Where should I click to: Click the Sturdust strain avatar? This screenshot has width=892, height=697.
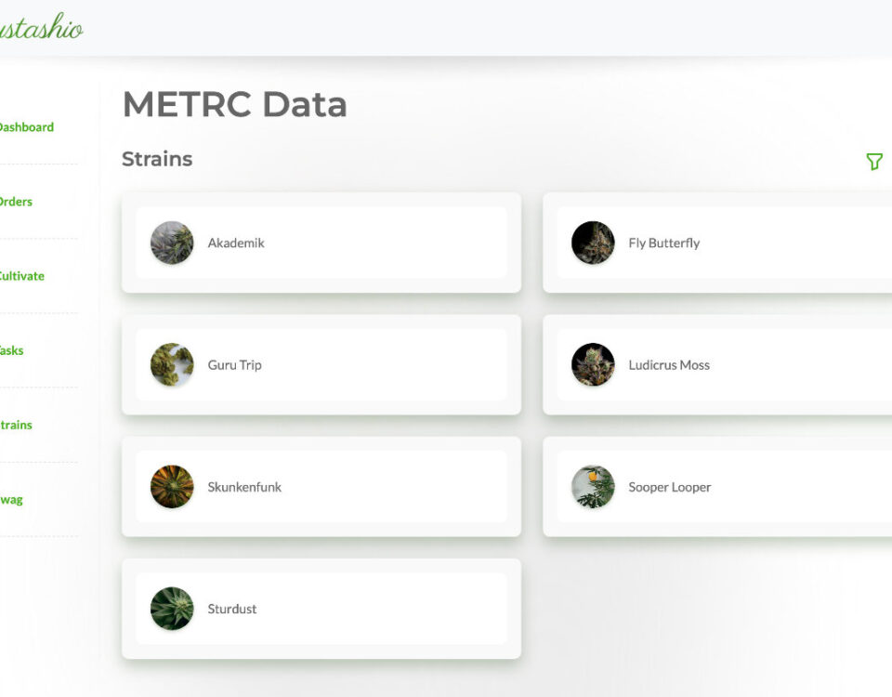tap(172, 608)
